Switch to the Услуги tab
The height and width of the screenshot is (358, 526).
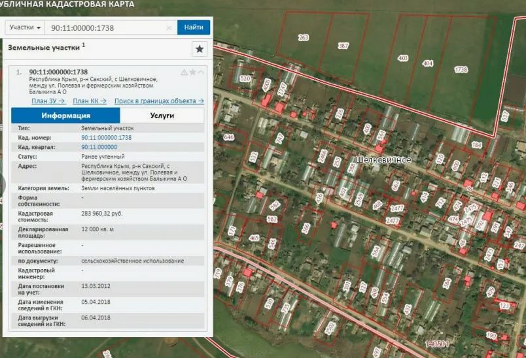[162, 115]
